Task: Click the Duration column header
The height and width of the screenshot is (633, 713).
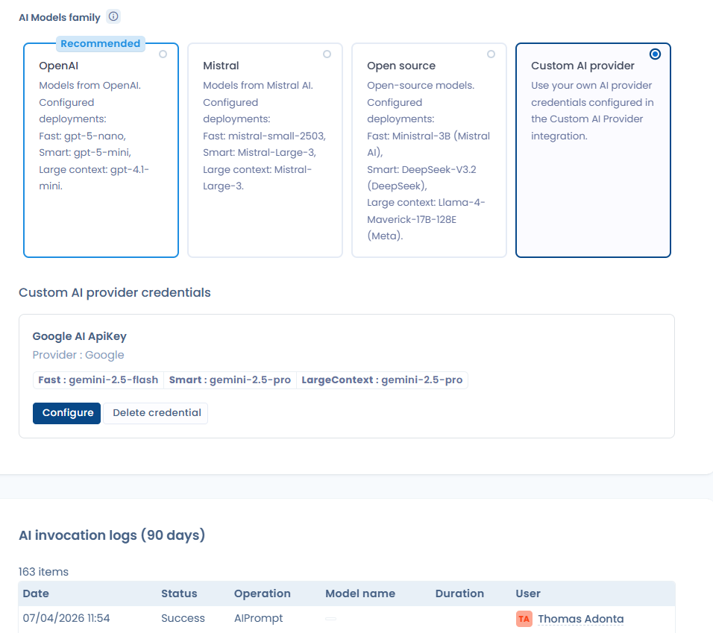Action: (459, 593)
